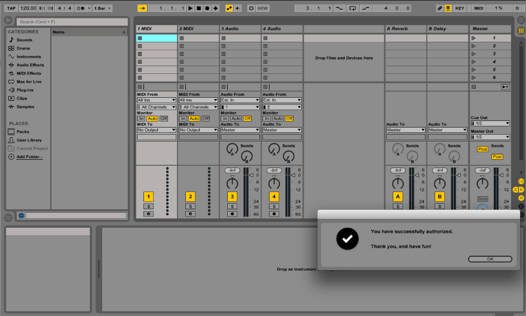Click Re-enable Automation arrow icon

pos(237,8)
